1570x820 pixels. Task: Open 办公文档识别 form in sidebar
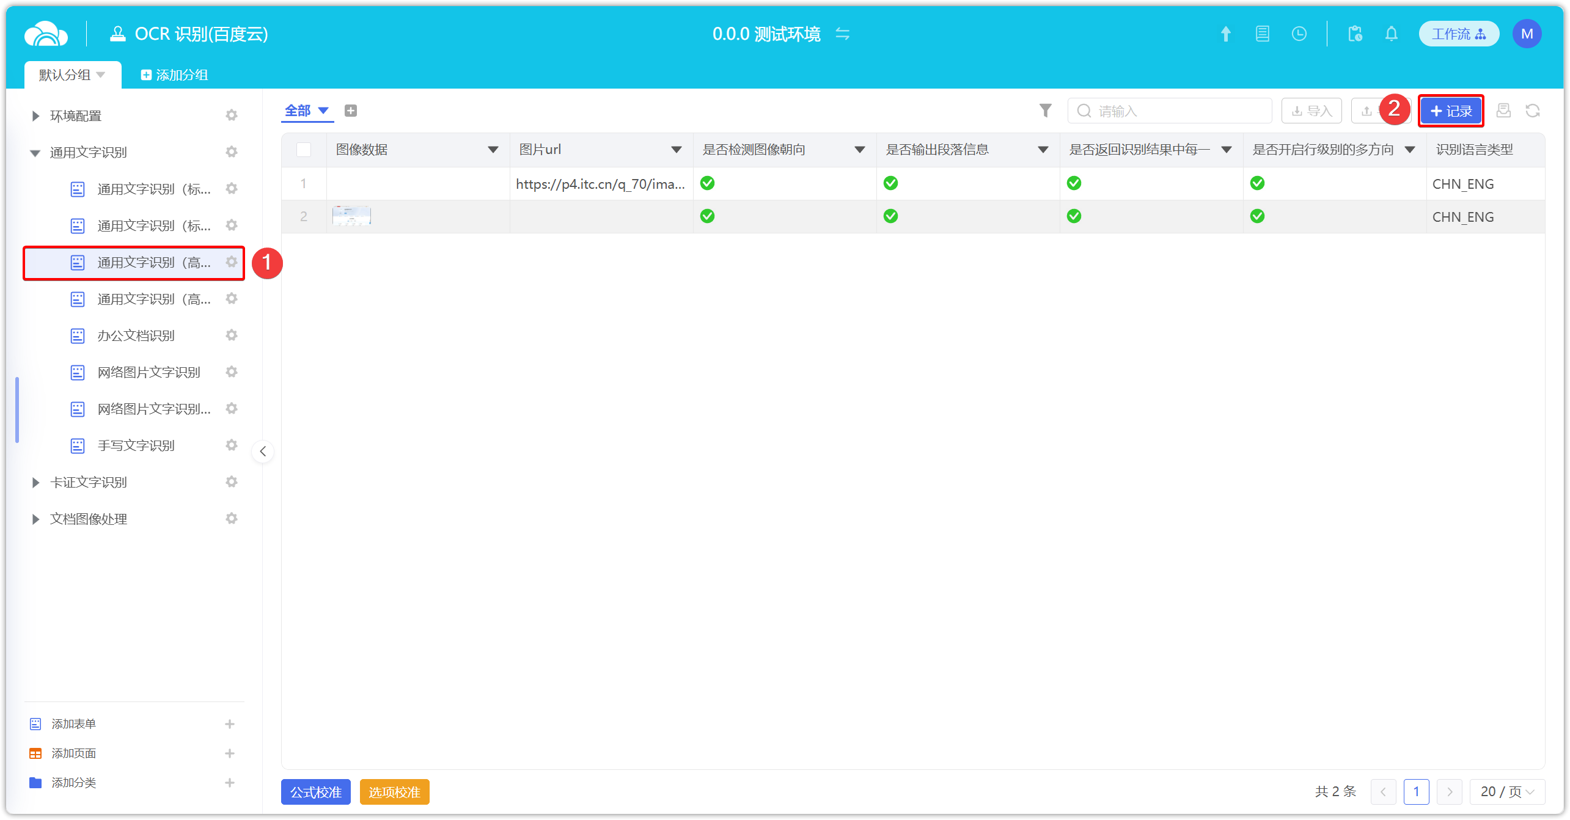pyautogui.click(x=136, y=335)
